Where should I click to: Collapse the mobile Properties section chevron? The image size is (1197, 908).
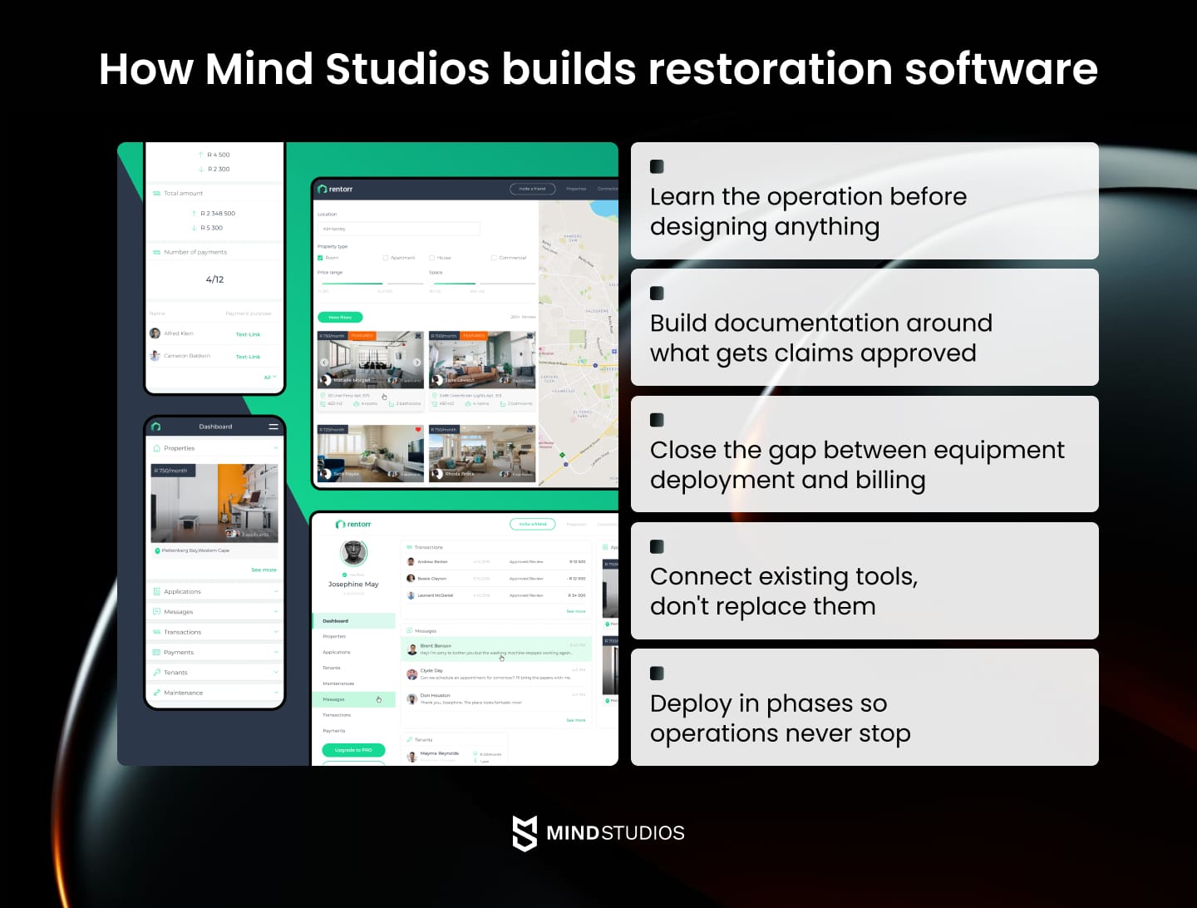[x=275, y=448]
